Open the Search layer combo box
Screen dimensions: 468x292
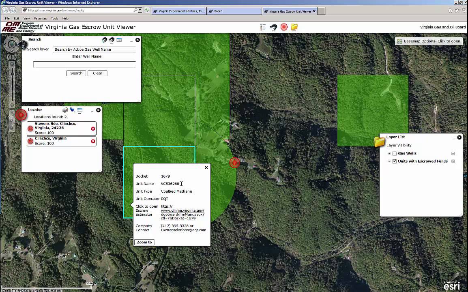tap(95, 49)
